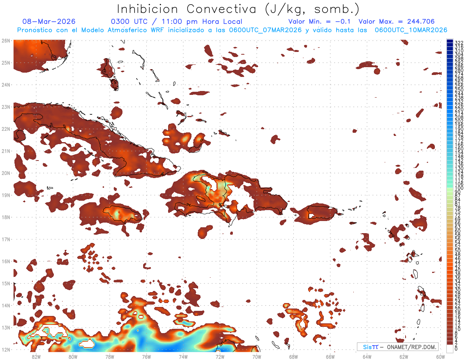Click the time '0300 UTC / 11:00 pm Hora Local'
Image resolution: width=468 pixels, height=362 pixels.
point(176,22)
